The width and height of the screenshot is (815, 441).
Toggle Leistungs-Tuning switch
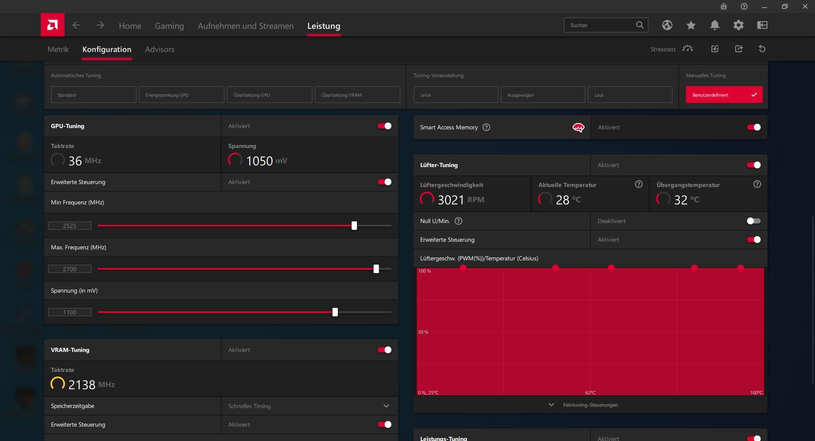click(754, 438)
